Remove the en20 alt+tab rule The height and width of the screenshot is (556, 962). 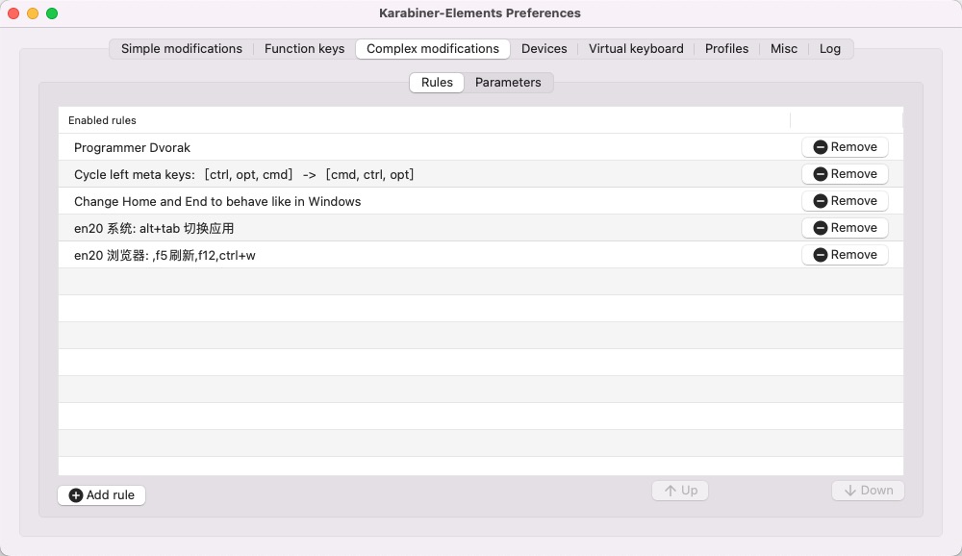(845, 228)
